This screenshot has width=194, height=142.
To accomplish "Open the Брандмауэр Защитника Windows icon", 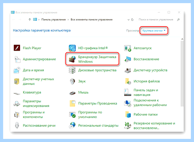I will pyautogui.click(x=72, y=59).
